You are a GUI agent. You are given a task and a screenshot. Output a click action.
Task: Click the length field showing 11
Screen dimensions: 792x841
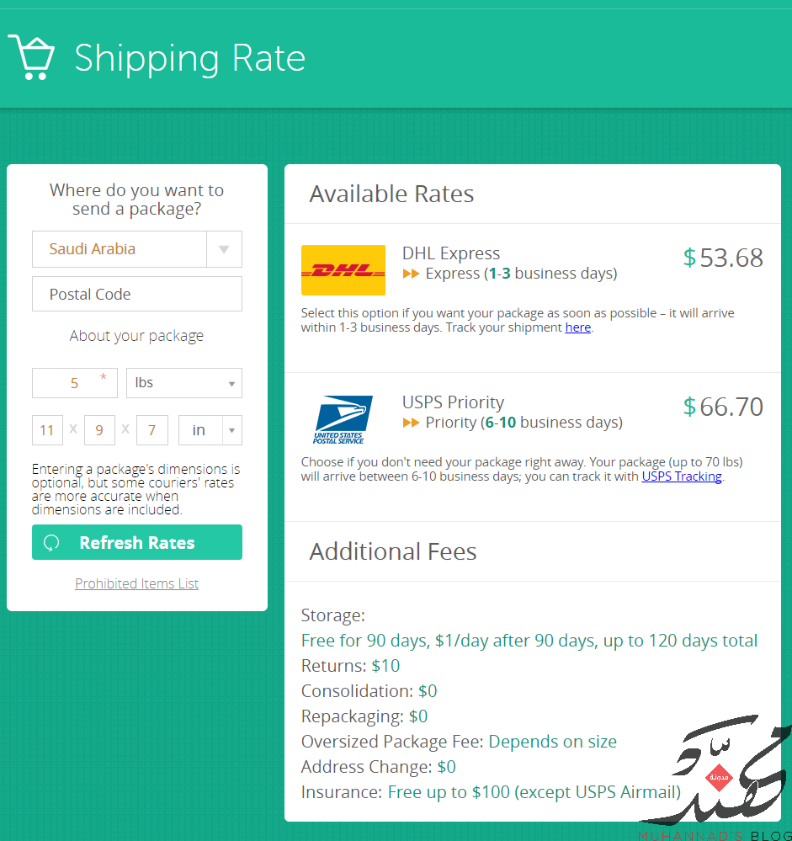(47, 430)
